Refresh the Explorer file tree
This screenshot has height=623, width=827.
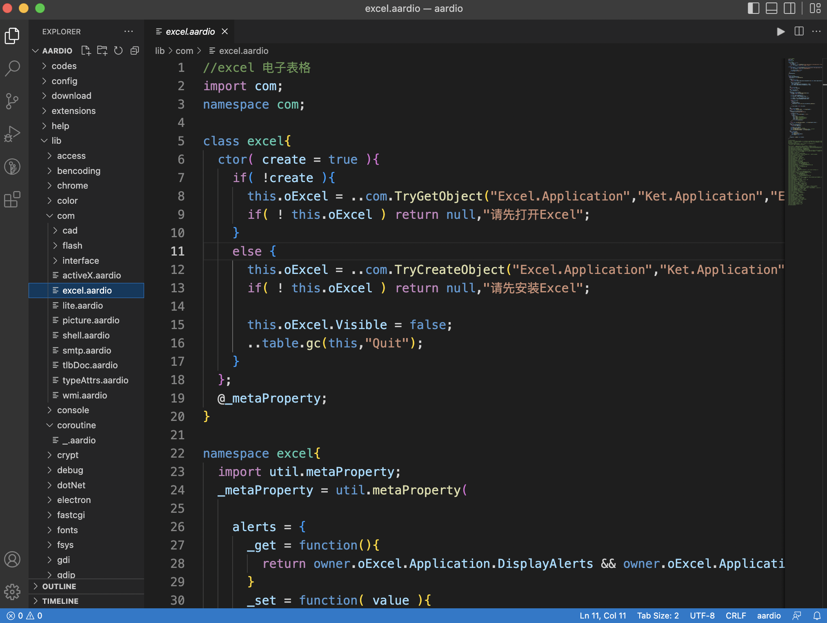pos(118,51)
